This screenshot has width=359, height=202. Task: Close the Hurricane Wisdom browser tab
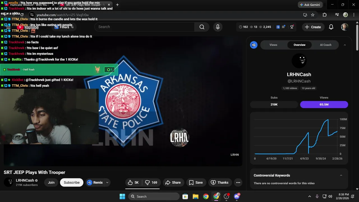(x=53, y=5)
